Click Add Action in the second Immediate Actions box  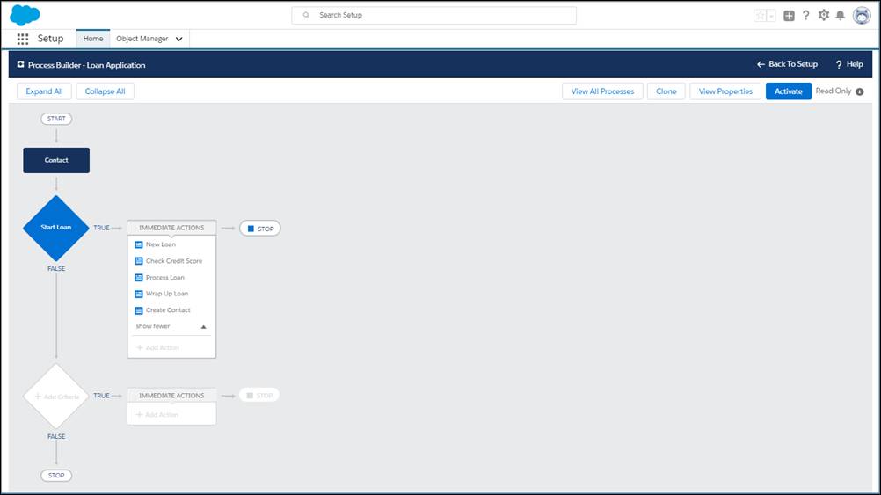pos(158,415)
